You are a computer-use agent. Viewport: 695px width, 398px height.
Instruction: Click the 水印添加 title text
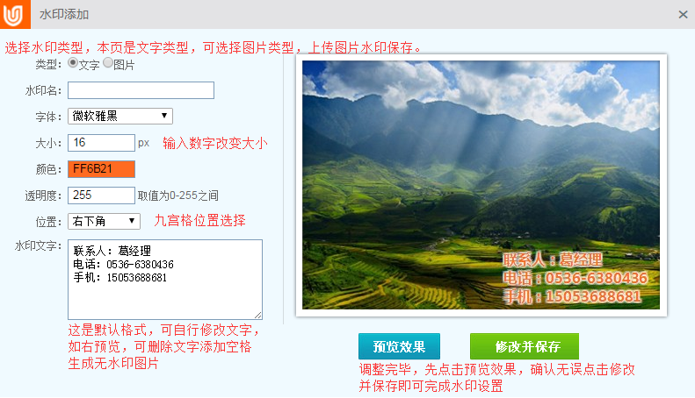(64, 15)
